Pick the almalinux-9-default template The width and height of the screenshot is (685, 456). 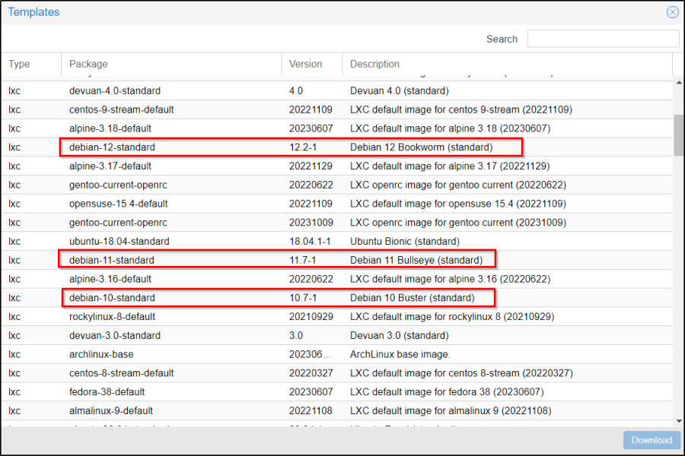[111, 411]
